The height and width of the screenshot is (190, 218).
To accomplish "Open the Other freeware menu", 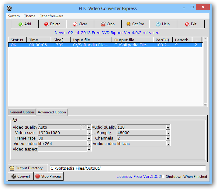I will coord(51,16).
